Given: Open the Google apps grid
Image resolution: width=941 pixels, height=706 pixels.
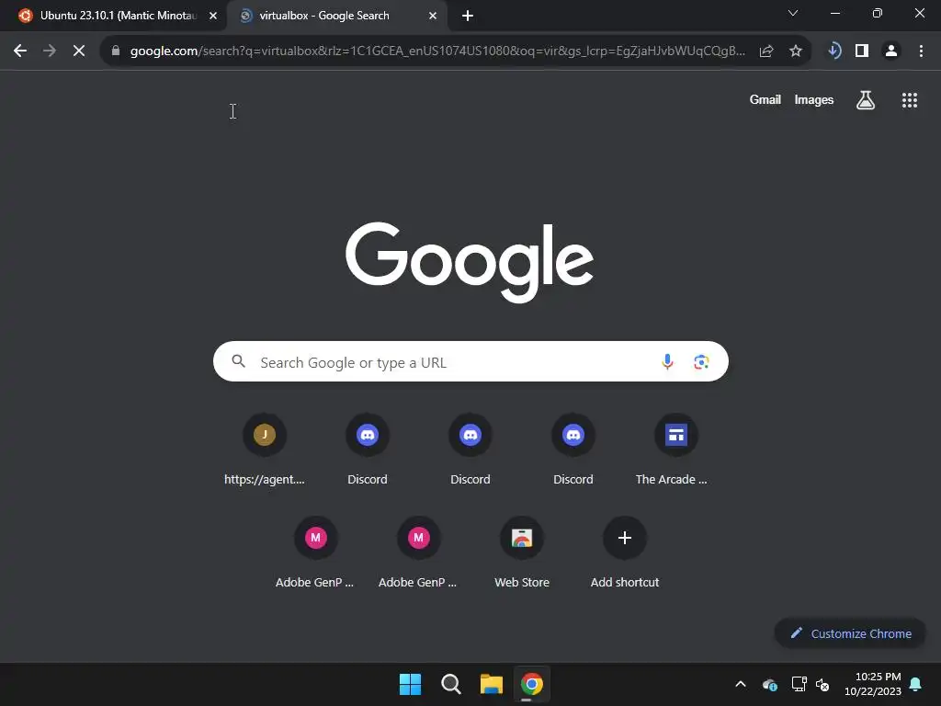Looking at the screenshot, I should coord(909,100).
